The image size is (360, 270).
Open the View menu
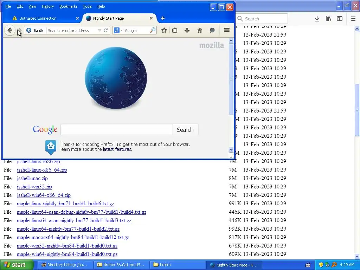click(32, 6)
